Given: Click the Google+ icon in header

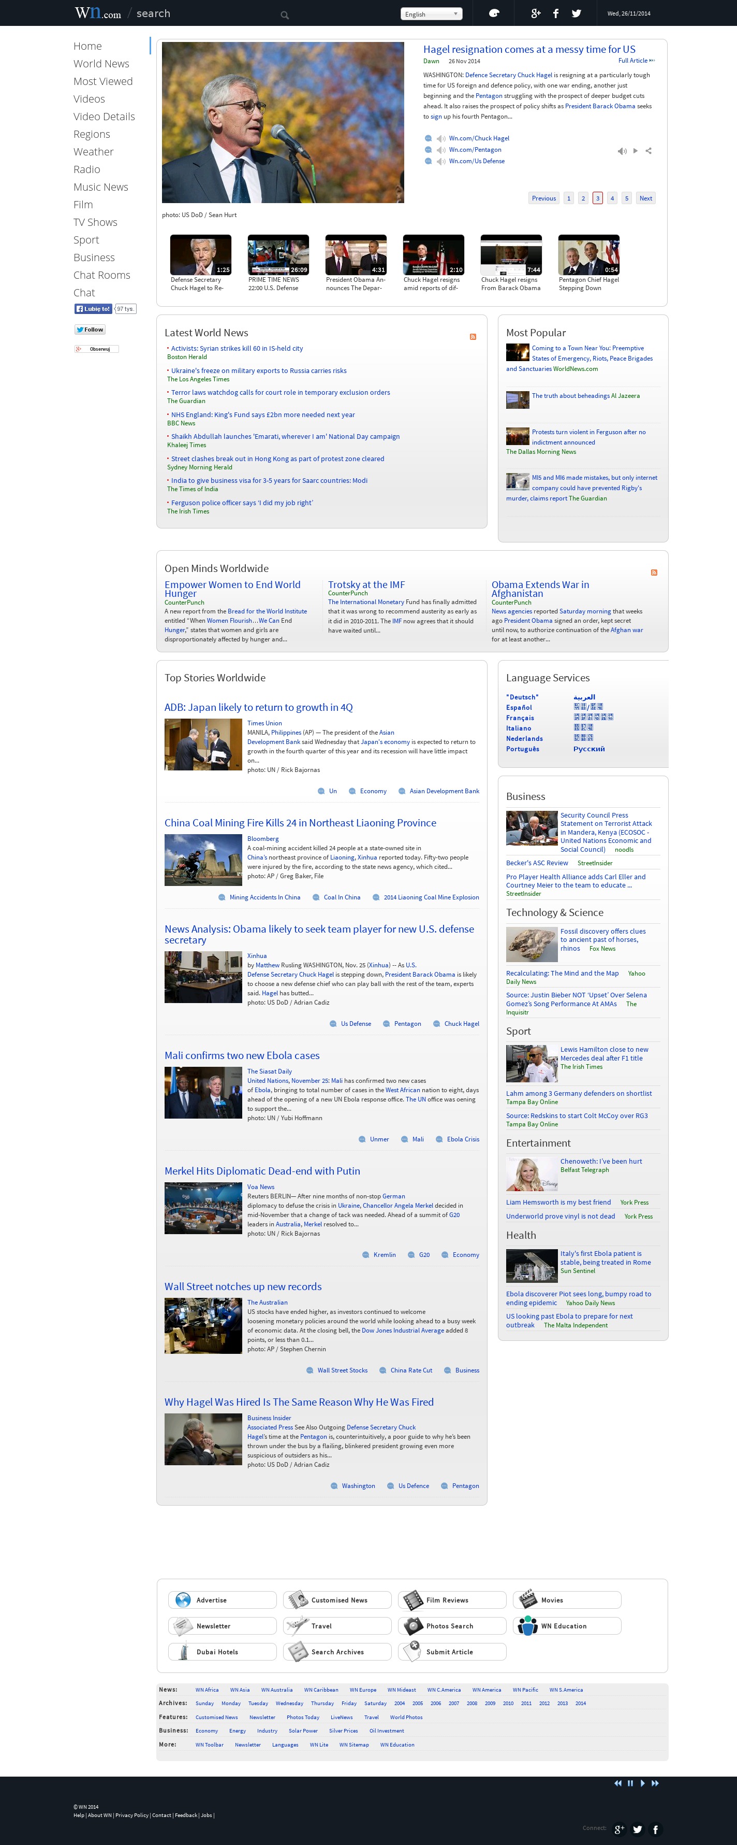Looking at the screenshot, I should (535, 13).
